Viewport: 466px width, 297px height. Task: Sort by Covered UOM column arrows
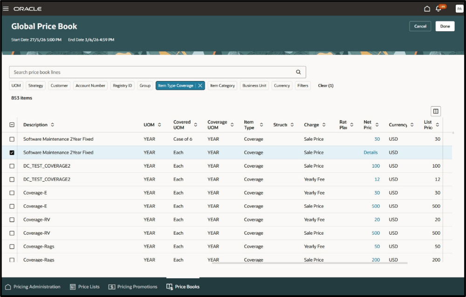click(x=196, y=125)
